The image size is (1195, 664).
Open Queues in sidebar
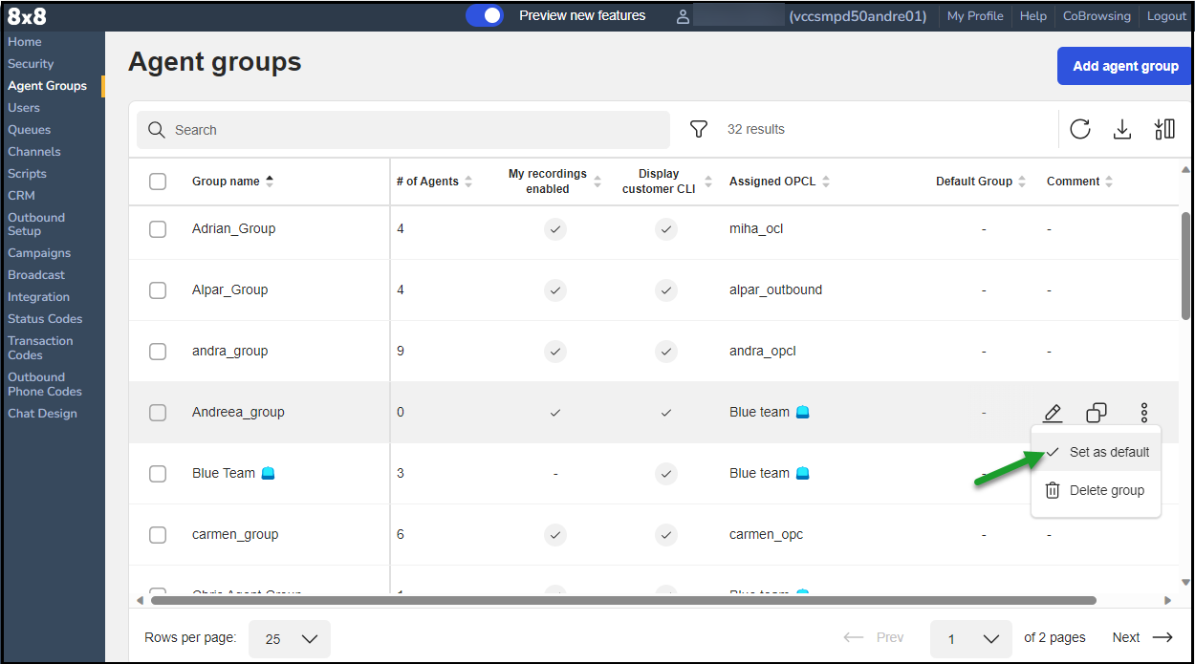click(x=30, y=130)
